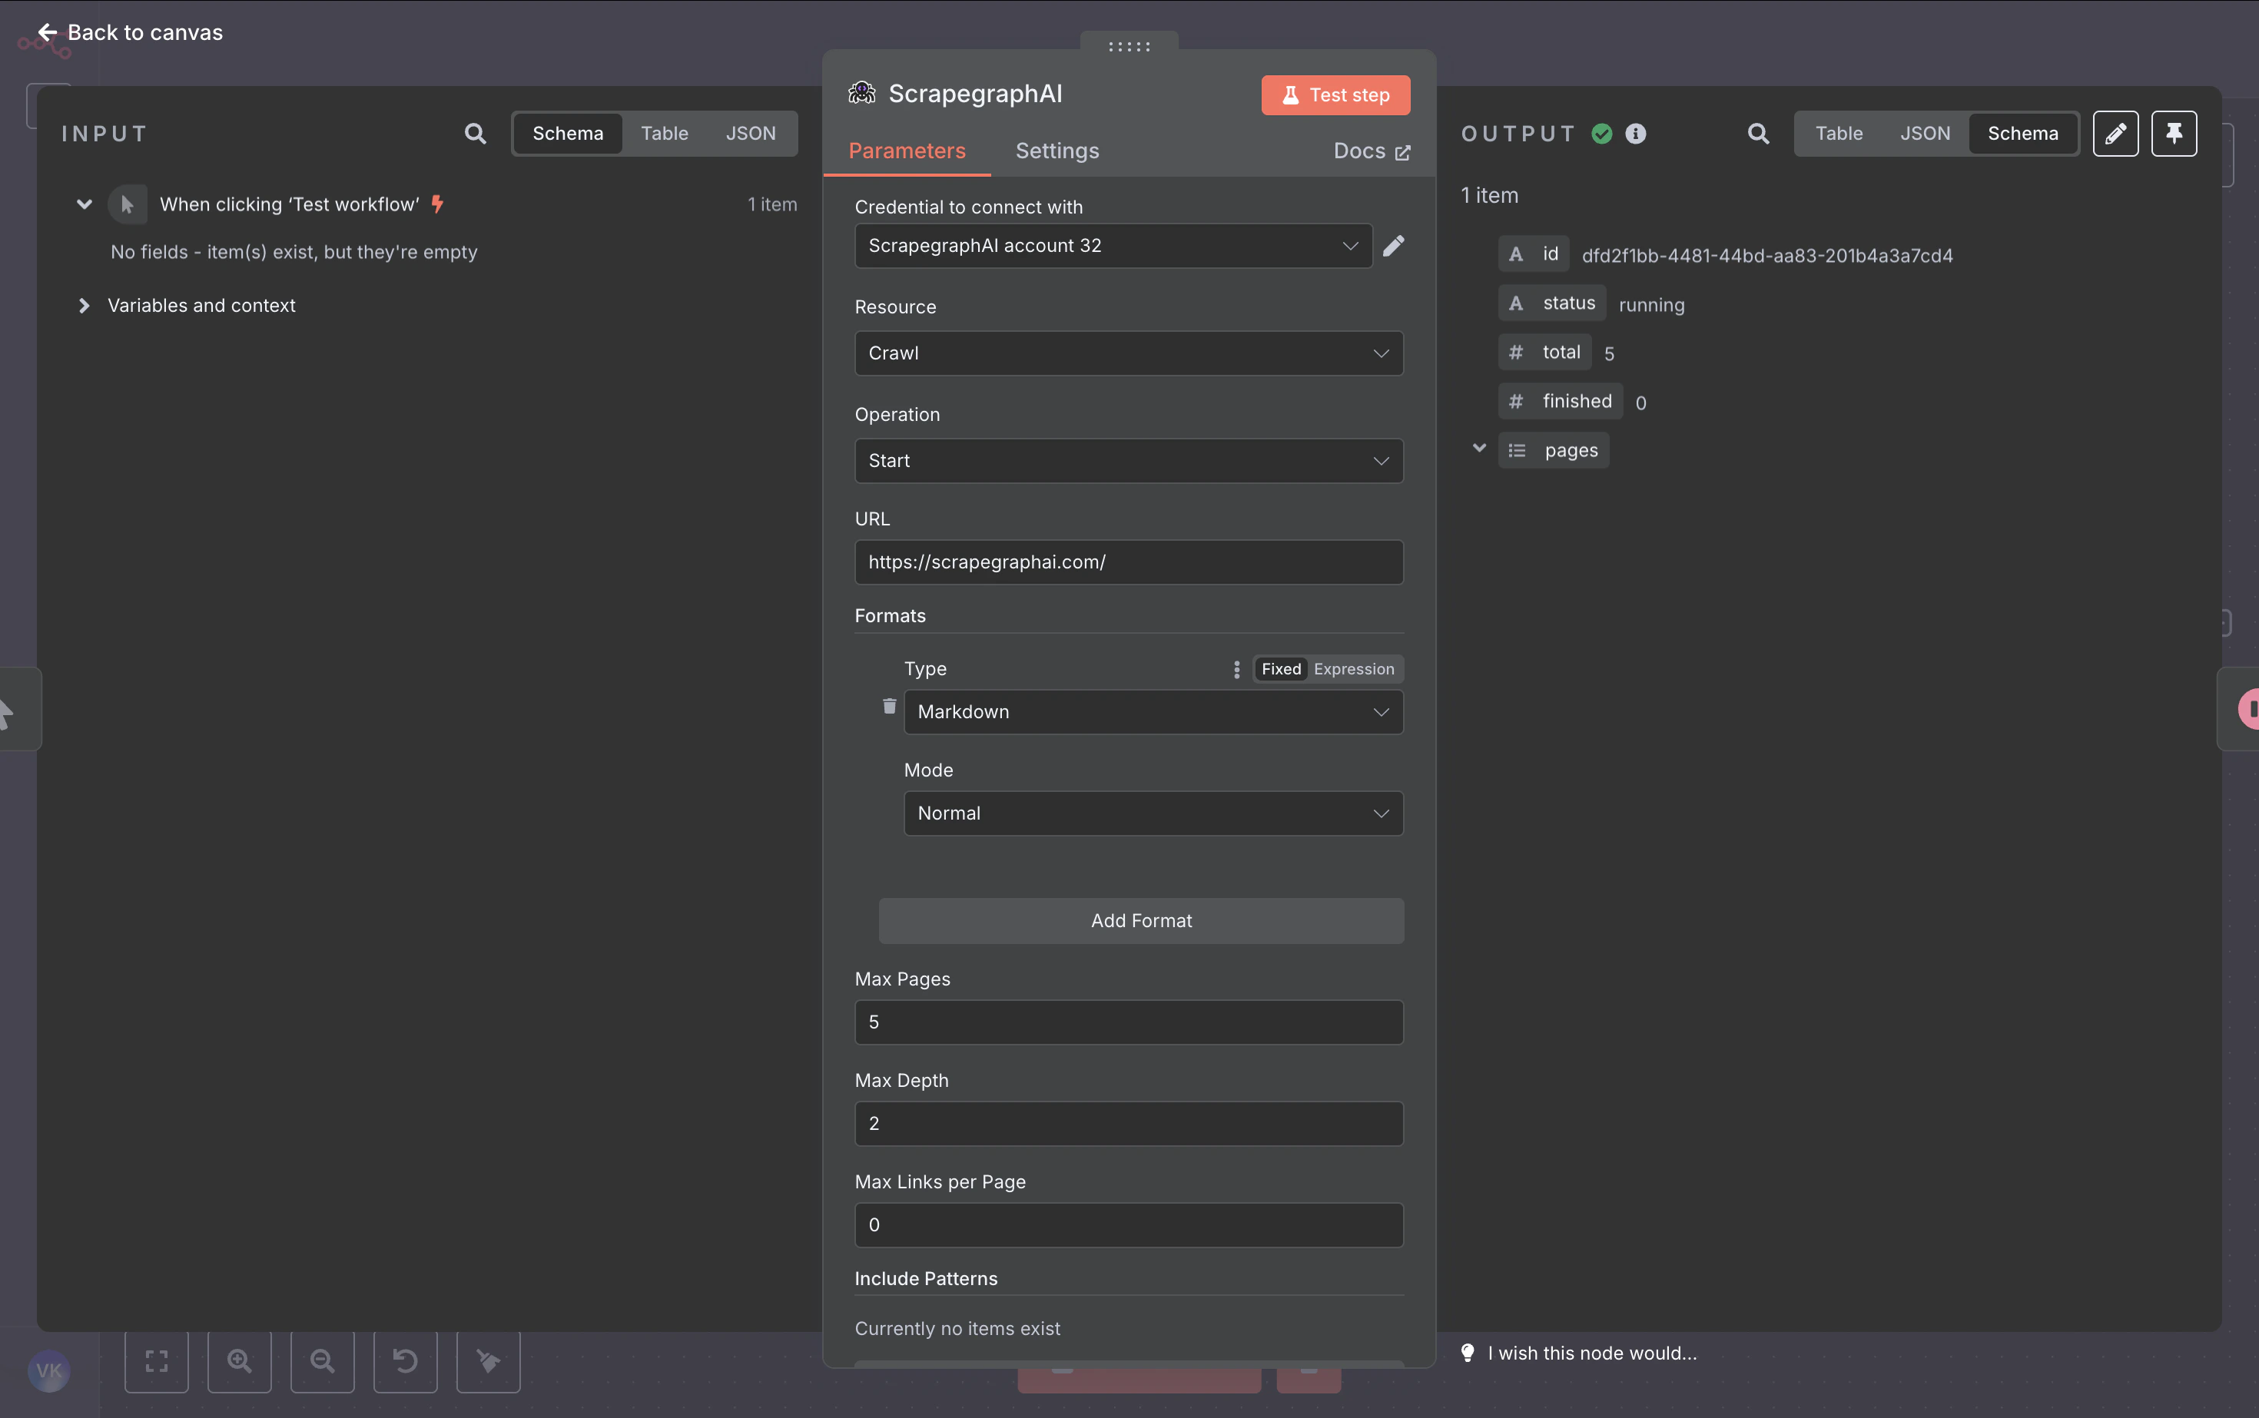This screenshot has height=1418, width=2259.
Task: Switch input view to Table
Action: (664, 133)
